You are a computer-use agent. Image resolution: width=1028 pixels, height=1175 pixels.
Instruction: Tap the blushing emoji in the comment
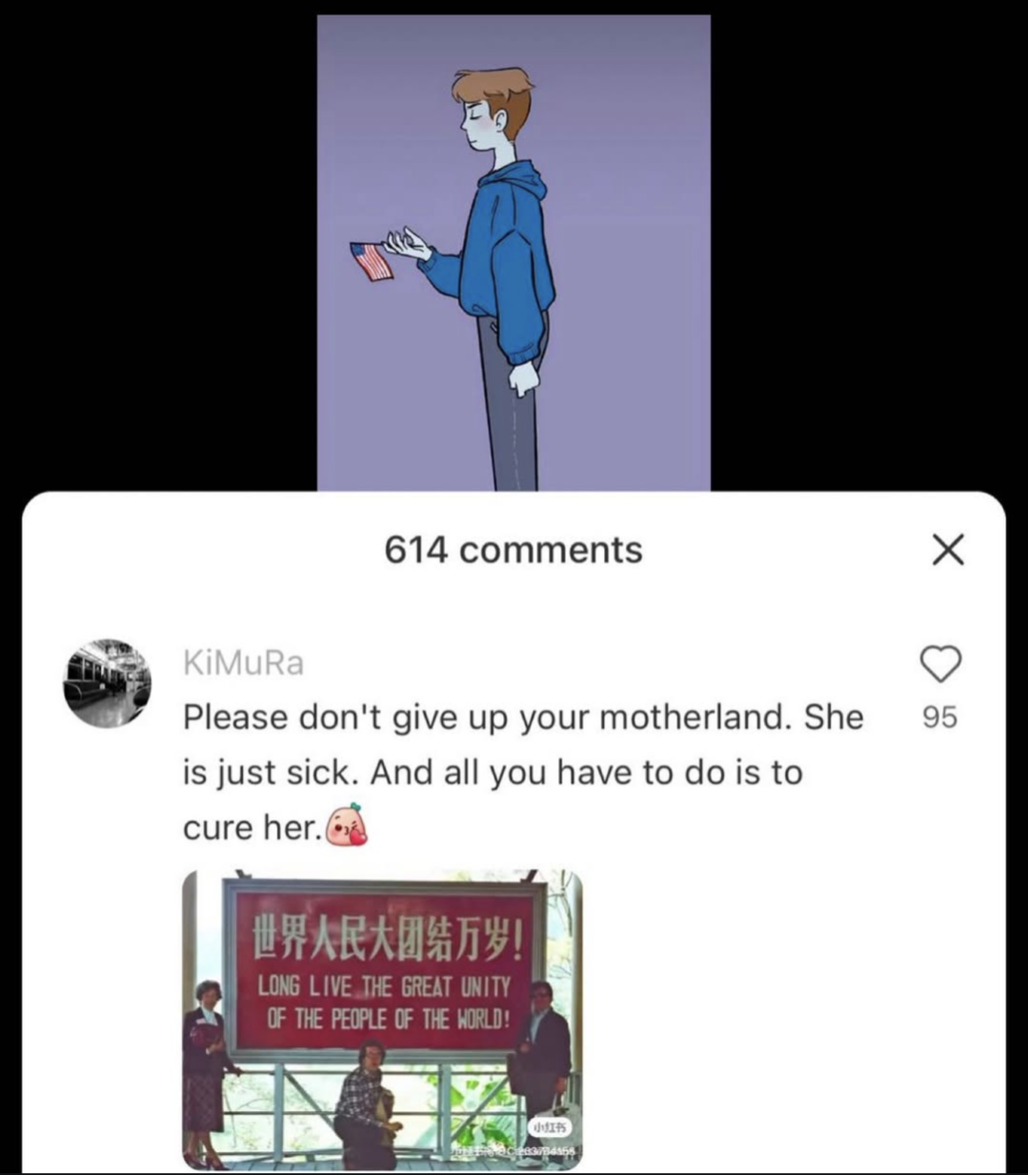tap(347, 826)
